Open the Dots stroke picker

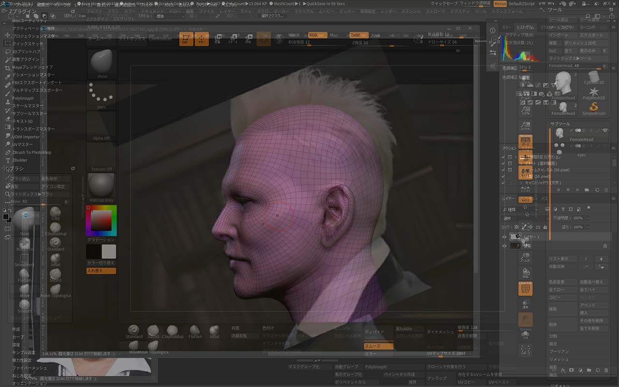click(x=102, y=95)
